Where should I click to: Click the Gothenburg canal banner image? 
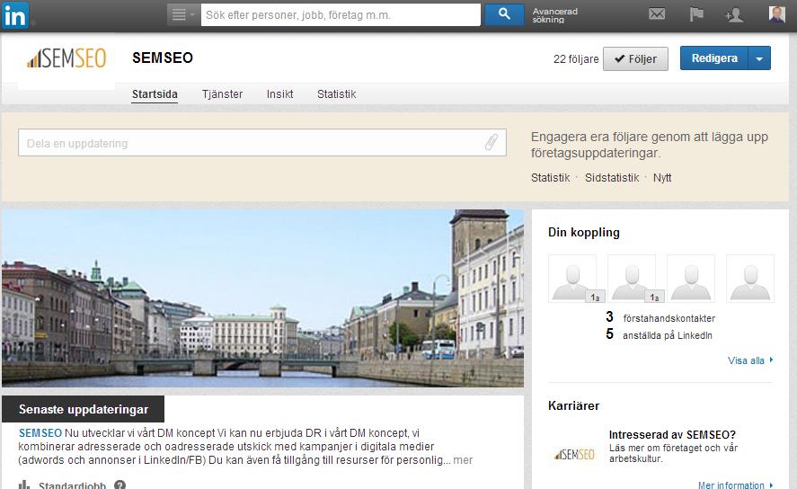tap(262, 298)
